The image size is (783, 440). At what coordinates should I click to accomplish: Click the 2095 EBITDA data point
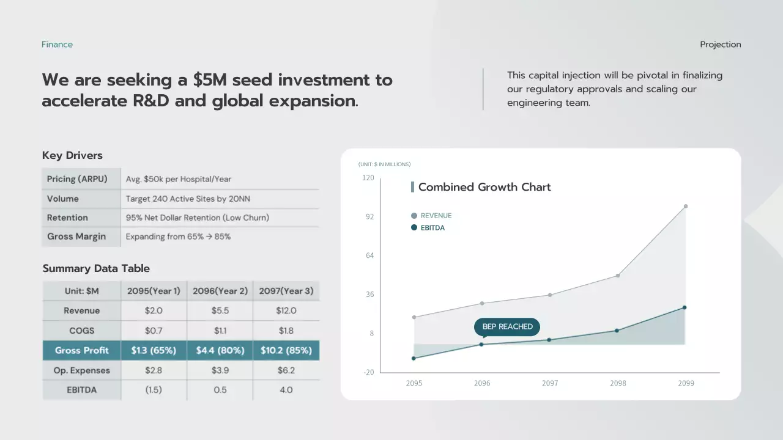414,358
